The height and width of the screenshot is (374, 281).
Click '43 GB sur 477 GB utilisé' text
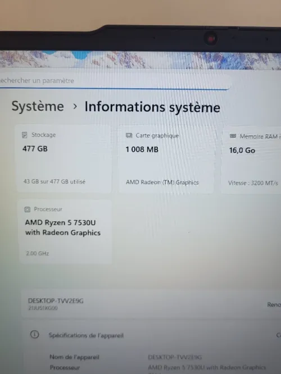coord(55,181)
